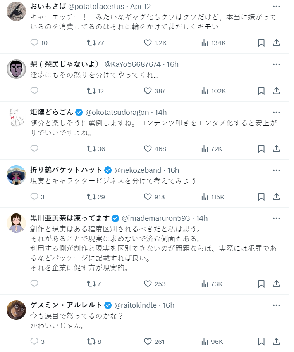Click ゲスミン・アルレルト's profile picture
294x352 pixels.
[16, 310]
